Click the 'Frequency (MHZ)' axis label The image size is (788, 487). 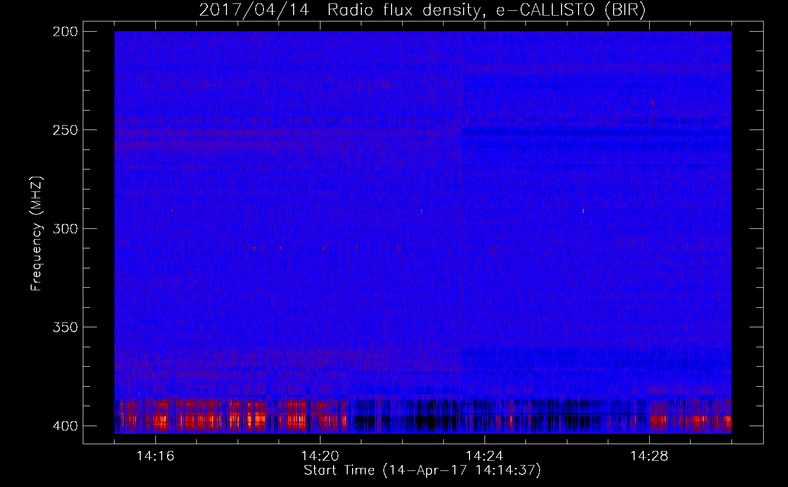click(37, 234)
